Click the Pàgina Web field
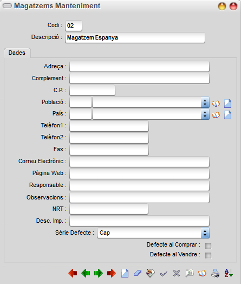 tap(140, 173)
